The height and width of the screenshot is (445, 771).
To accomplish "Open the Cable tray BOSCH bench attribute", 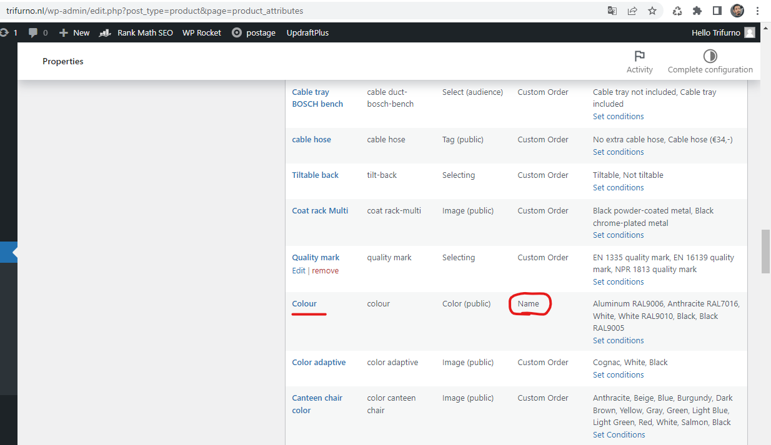I will click(317, 98).
